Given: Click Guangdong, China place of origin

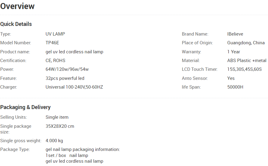Looking at the screenshot, I should click(x=246, y=43).
